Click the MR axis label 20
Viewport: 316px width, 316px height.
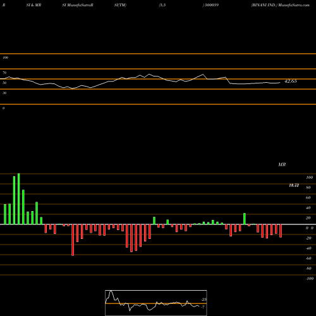(308, 218)
